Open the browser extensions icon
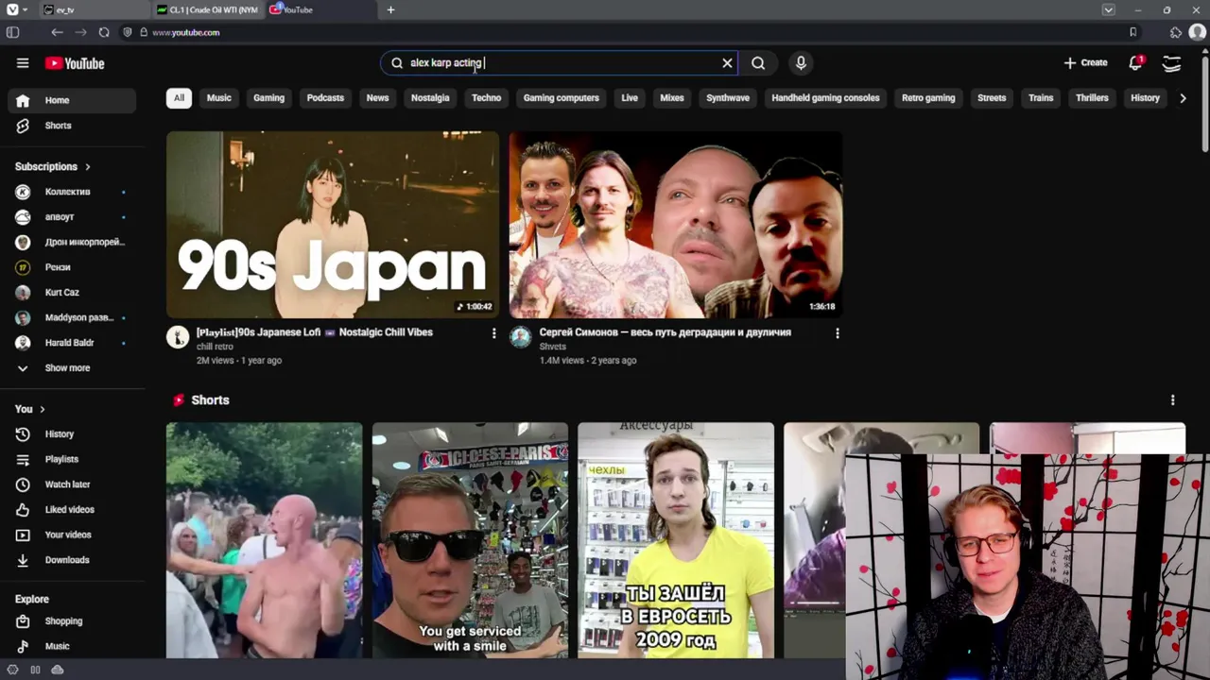 pyautogui.click(x=1175, y=32)
